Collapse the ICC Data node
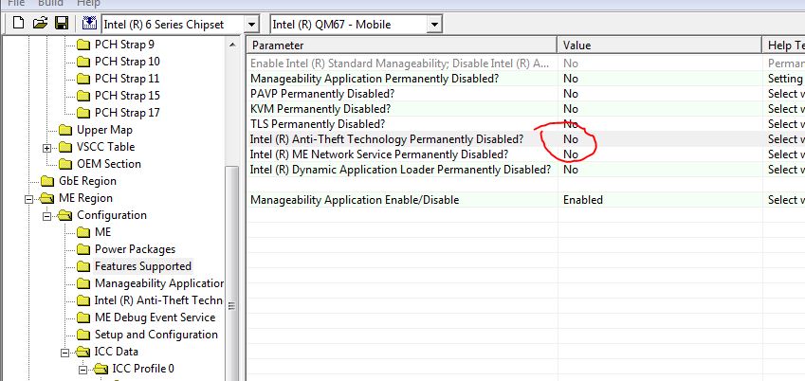 pos(65,353)
